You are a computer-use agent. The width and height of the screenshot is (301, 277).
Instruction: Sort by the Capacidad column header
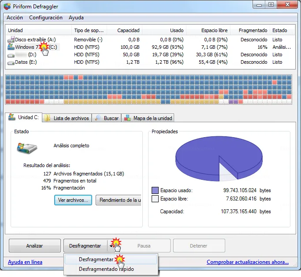124,30
